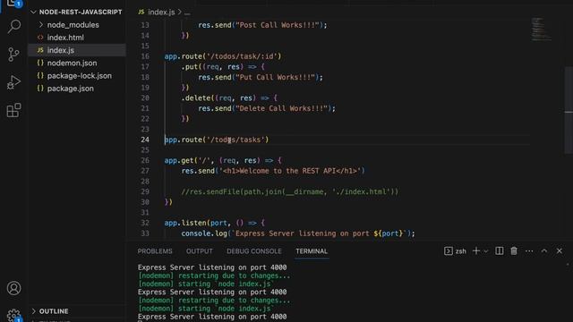Switch to the OUTPUT tab
Image resolution: width=573 pixels, height=322 pixels.
(199, 251)
